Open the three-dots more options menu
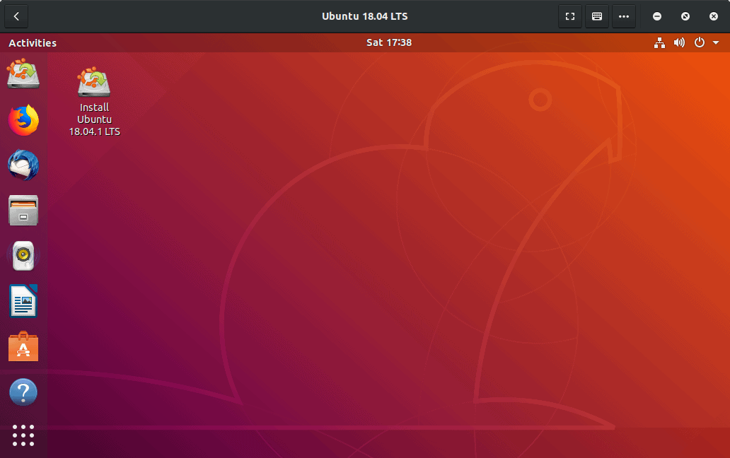 624,16
